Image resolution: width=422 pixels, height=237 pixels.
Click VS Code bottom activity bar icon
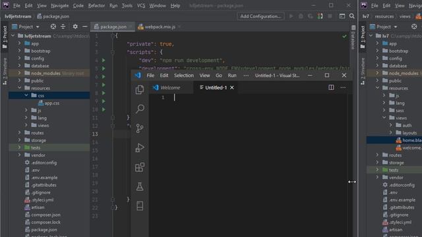(x=140, y=206)
